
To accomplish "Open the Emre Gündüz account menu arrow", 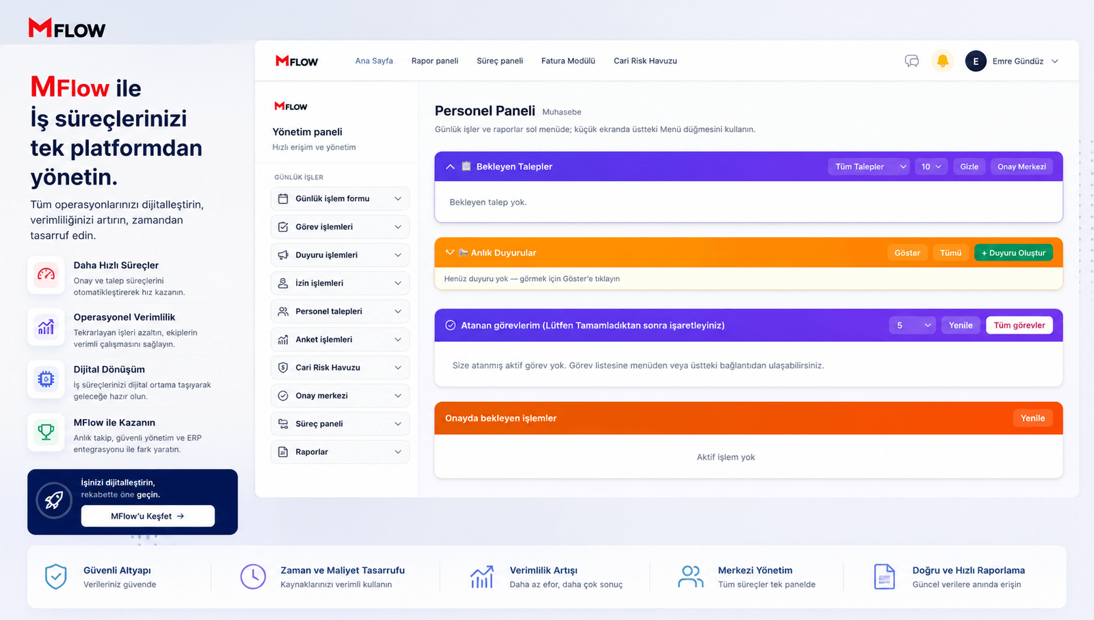I will 1055,61.
